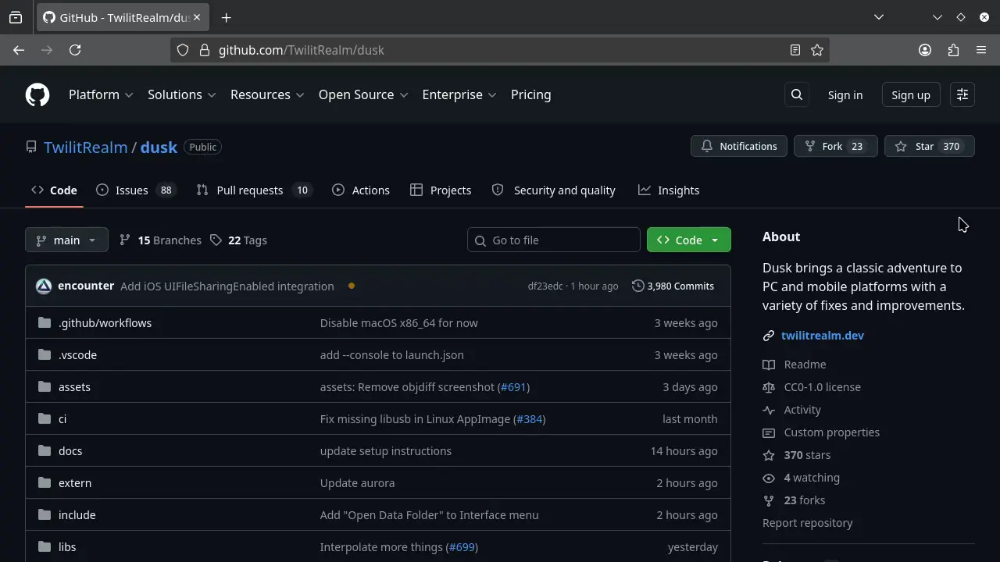
Task: Star the dusk repository
Action: click(x=930, y=147)
